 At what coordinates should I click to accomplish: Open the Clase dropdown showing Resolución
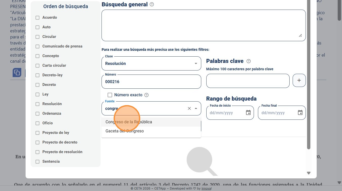tap(151, 63)
